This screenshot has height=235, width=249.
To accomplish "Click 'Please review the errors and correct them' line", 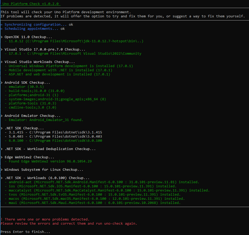I will point(69,223).
